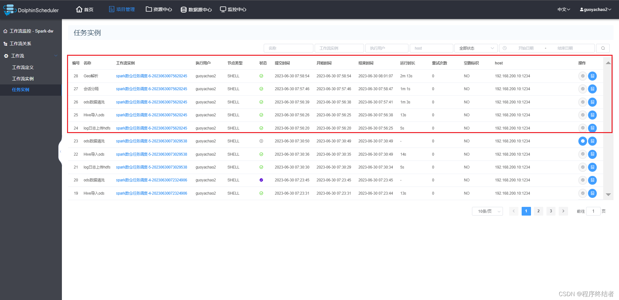The width and height of the screenshot is (619, 300).
Task: Click the 前往 page number input
Action: tap(593, 211)
